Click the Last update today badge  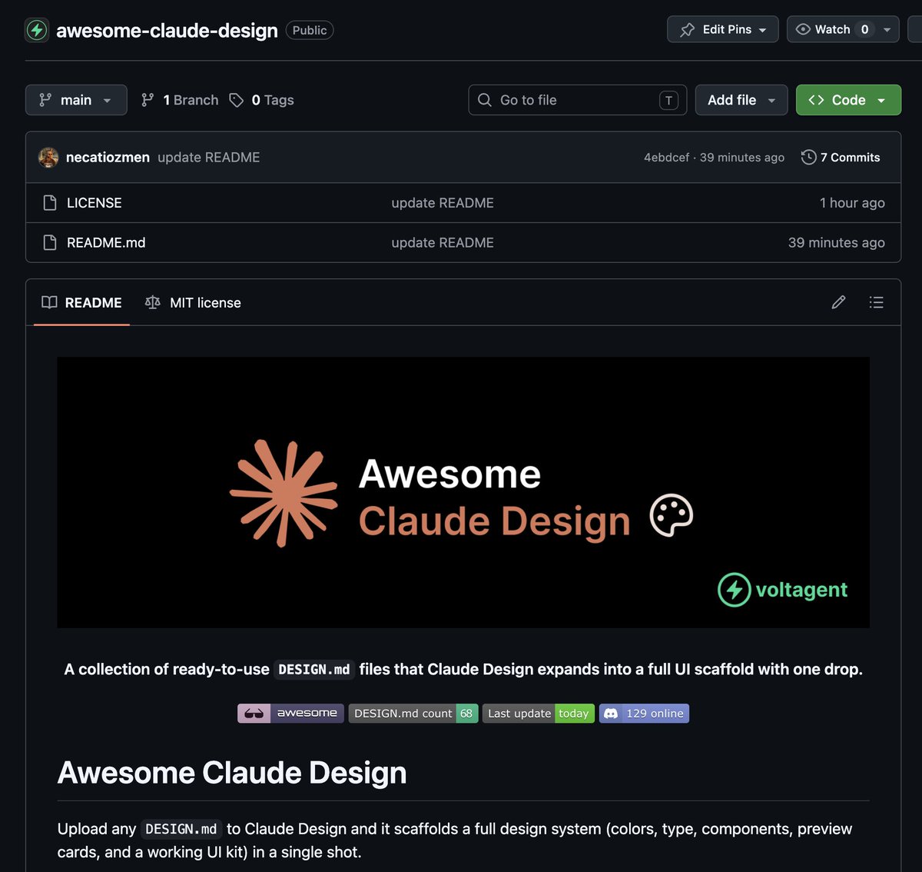point(539,714)
